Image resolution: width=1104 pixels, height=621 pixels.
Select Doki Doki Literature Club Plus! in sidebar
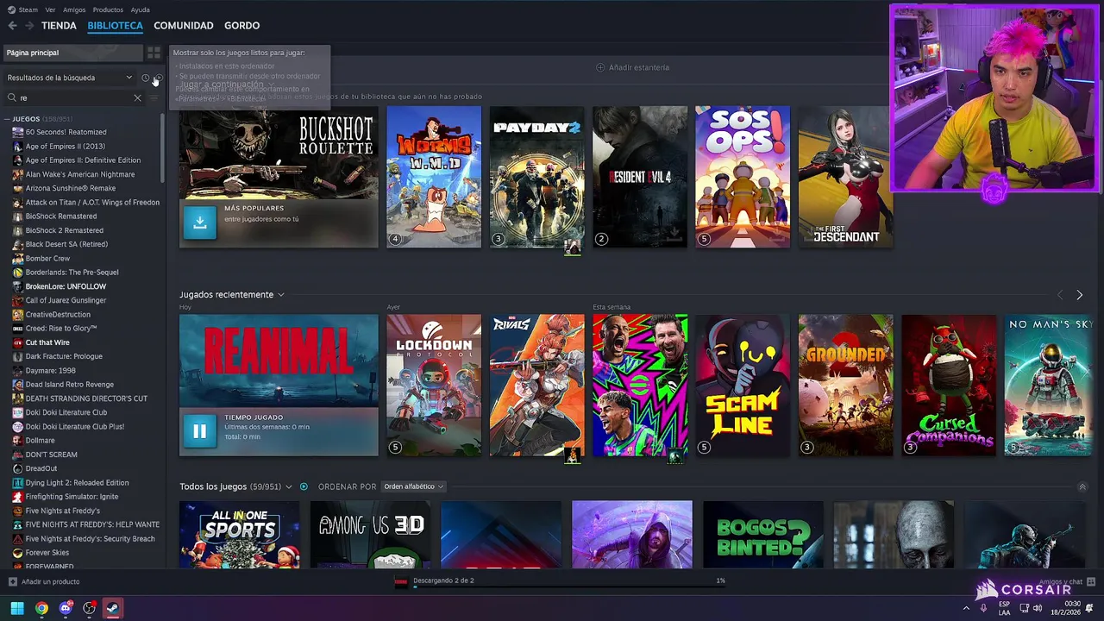coord(74,426)
